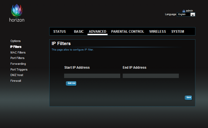Open Options in the sidebar
208x128 pixels.
(15, 41)
